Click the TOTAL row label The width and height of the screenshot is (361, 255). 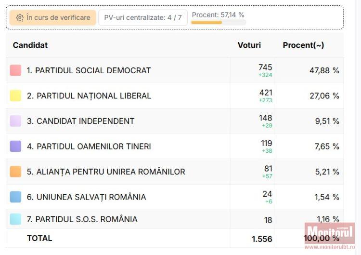click(x=39, y=238)
